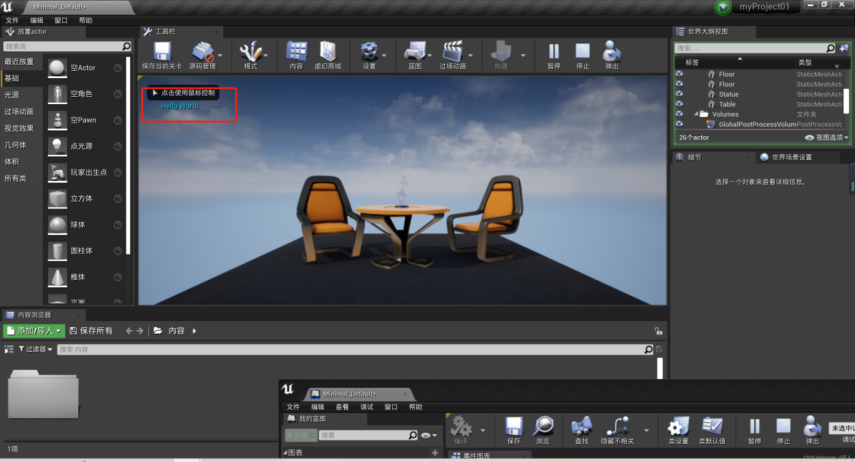
Task: Expand 模式 dropdown arrow
Action: pos(267,56)
